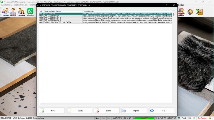Click the Num indicator in status bar

[x=97, y=118]
